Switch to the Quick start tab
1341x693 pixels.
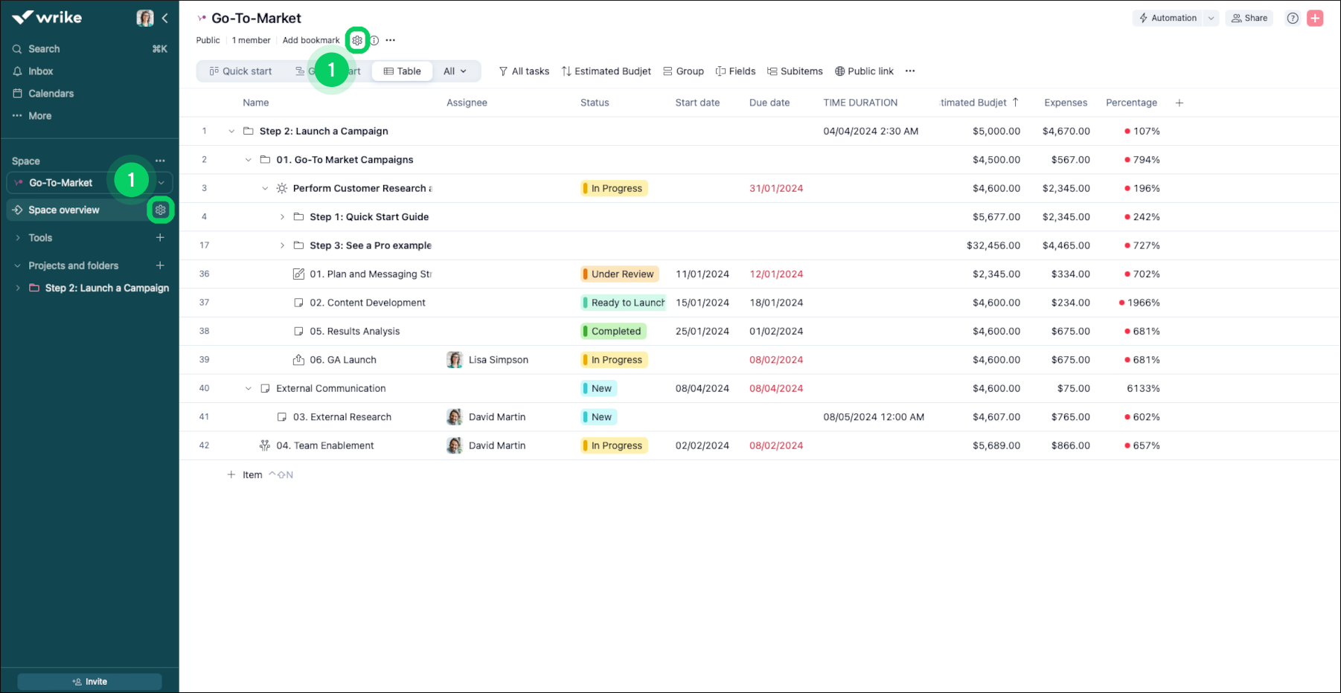pos(240,71)
